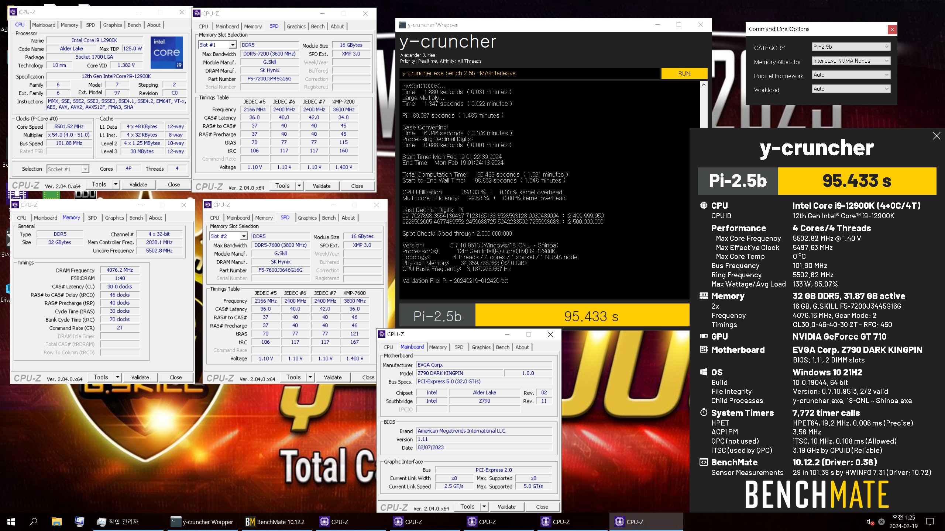Click the mainboard model Z790 DARK KINGPIN field

[x=459, y=373]
